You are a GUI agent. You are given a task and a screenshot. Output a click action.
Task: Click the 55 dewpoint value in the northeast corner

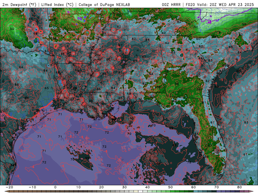(244, 24)
